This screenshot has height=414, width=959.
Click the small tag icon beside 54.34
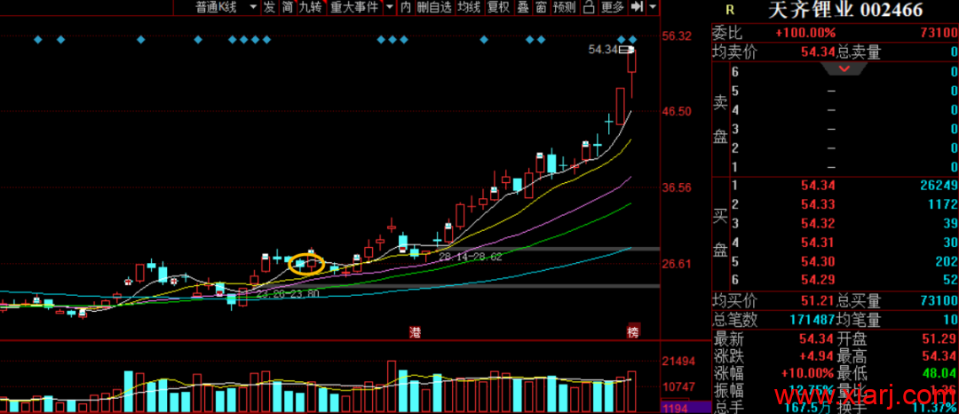(x=626, y=50)
